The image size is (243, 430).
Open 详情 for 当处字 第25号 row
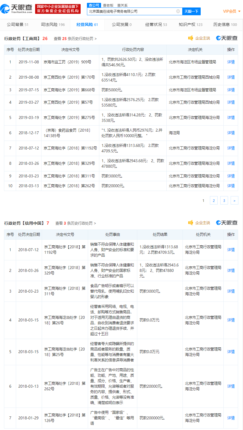click(231, 352)
